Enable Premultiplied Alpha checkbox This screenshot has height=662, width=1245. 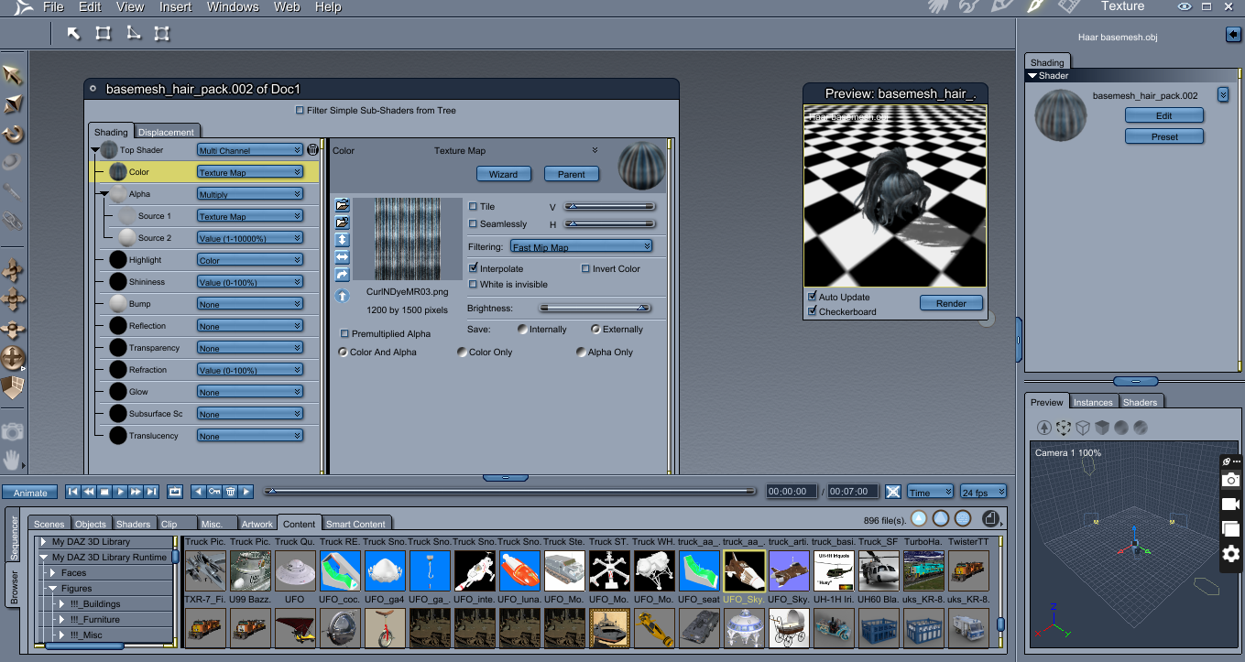(x=344, y=334)
